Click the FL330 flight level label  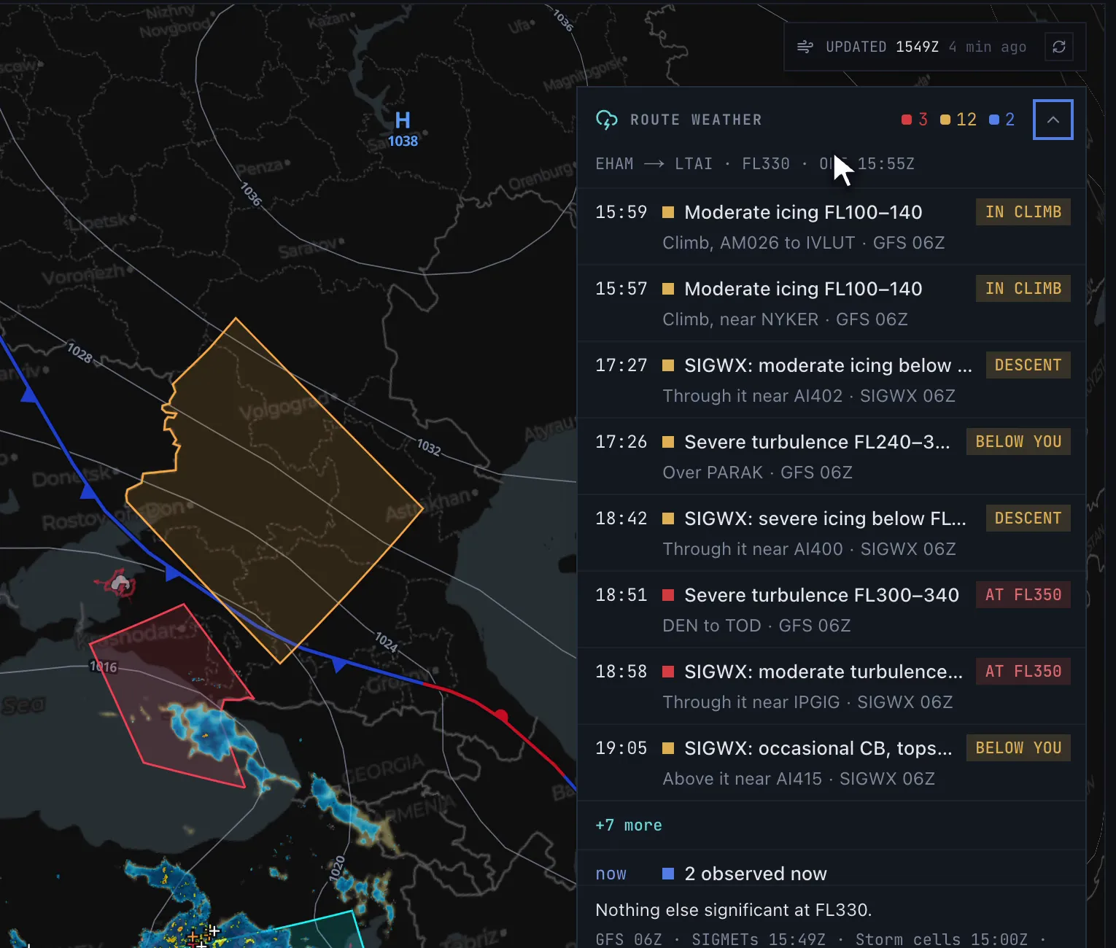tap(766, 164)
